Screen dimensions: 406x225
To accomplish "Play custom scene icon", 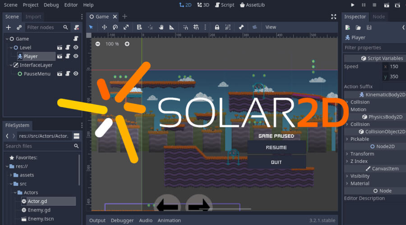I will [x=397, y=5].
